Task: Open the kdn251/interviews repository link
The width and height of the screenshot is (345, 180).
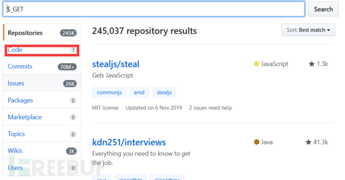Action: click(129, 142)
